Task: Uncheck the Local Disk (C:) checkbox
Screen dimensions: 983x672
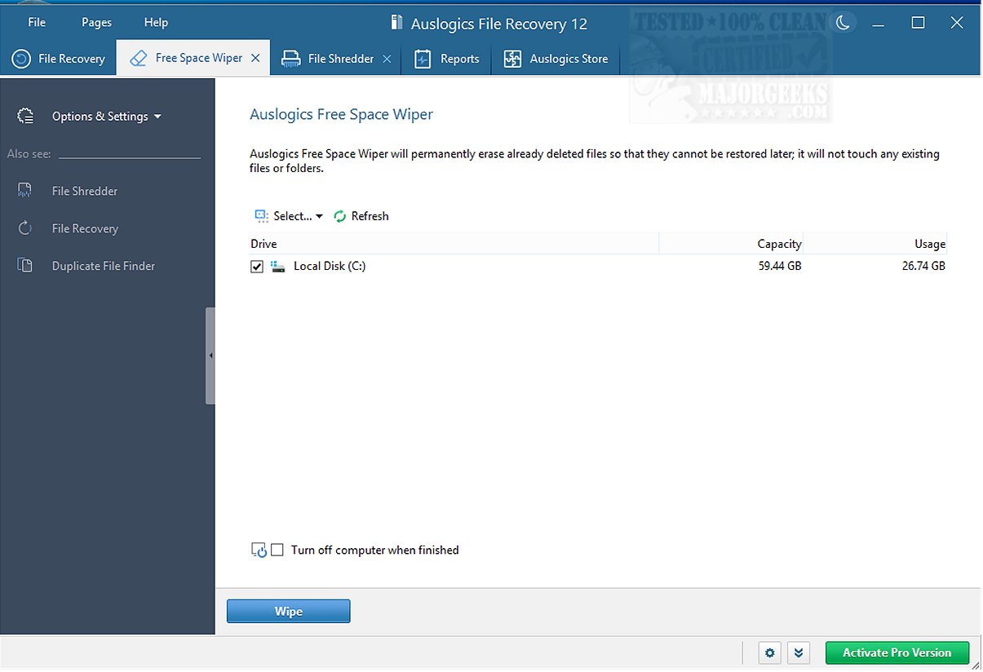Action: [257, 267]
